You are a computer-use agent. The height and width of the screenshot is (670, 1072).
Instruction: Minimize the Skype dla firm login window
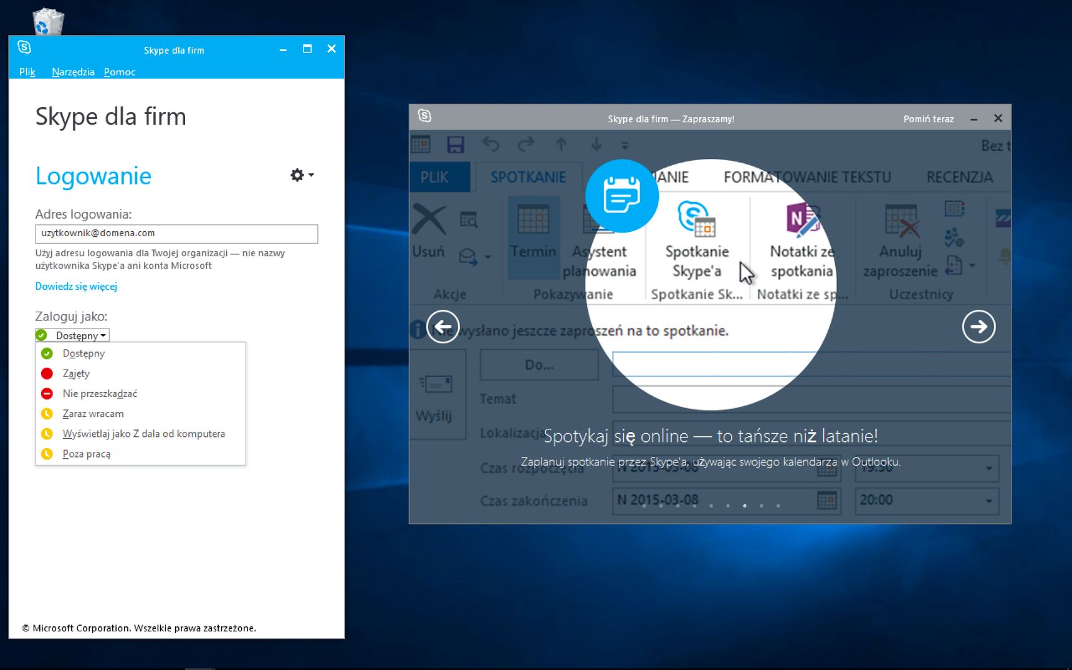(x=283, y=49)
